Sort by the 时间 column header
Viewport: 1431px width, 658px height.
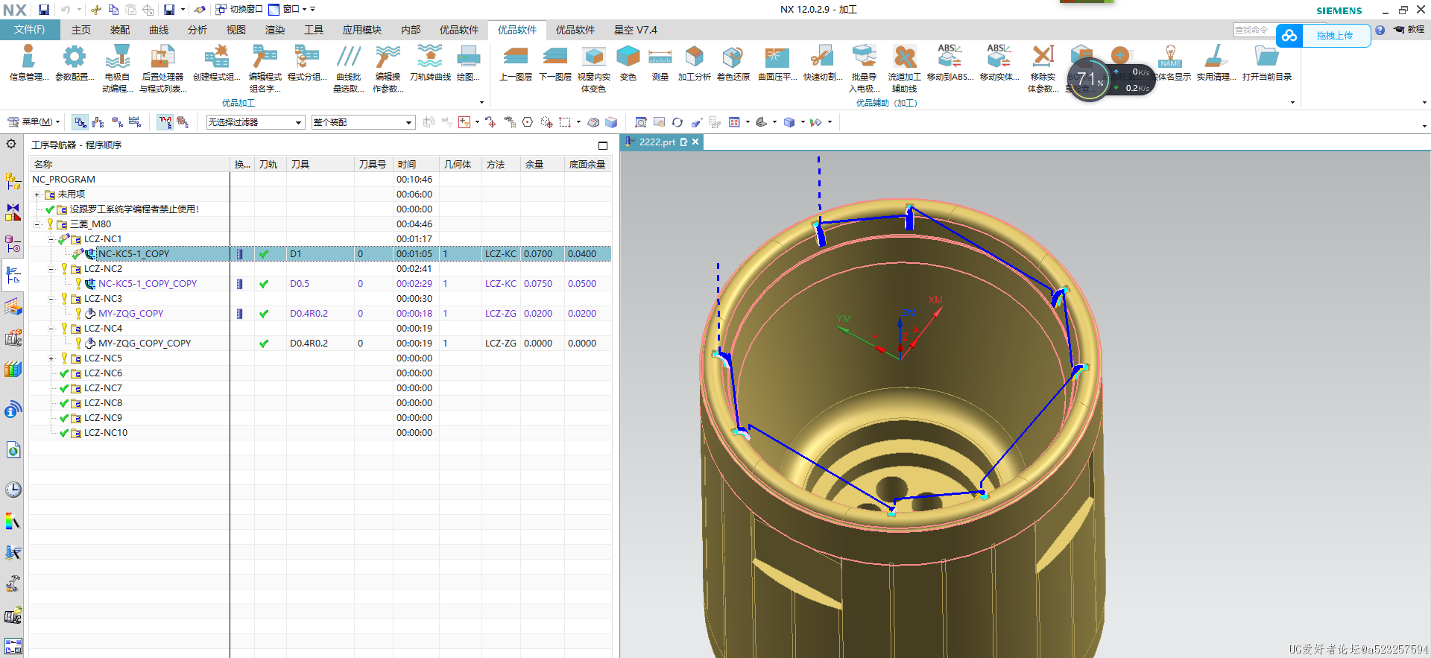(416, 164)
